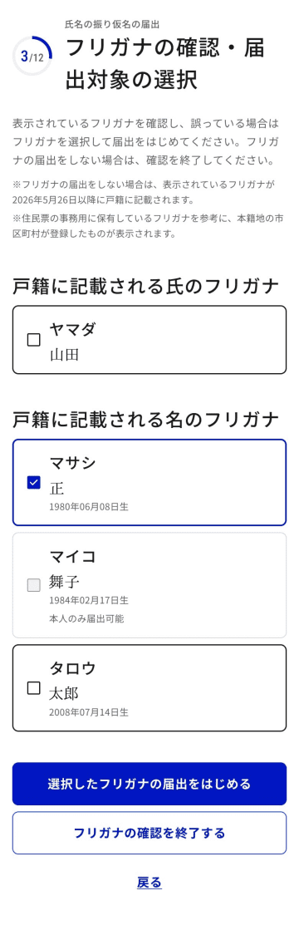Select the kanji 山田 in the surname card
Image resolution: width=299 pixels, height=925 pixels.
pyautogui.click(x=64, y=355)
